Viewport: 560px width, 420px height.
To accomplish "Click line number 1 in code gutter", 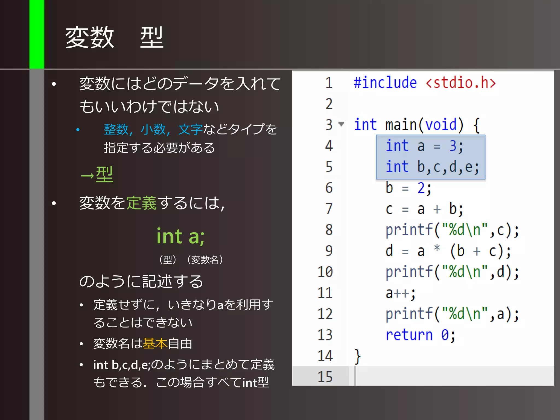I will pos(329,83).
